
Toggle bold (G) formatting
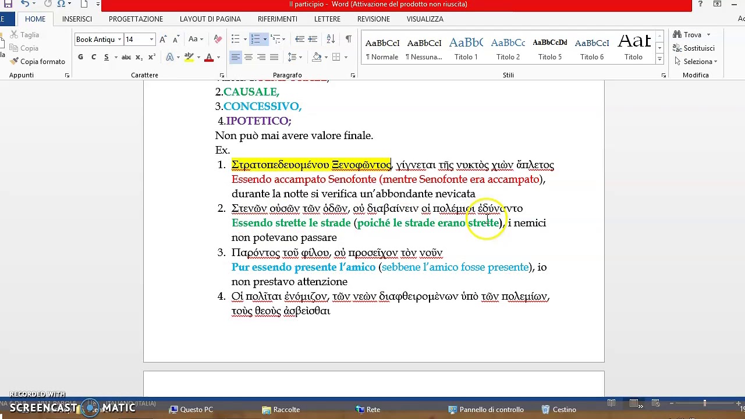pyautogui.click(x=80, y=57)
